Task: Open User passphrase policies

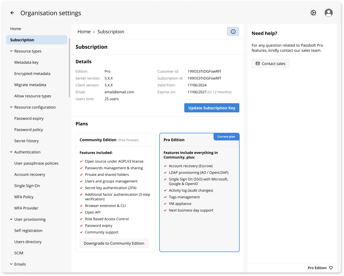Action: click(x=37, y=163)
